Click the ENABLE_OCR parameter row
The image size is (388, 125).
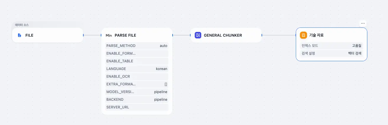click(137, 77)
